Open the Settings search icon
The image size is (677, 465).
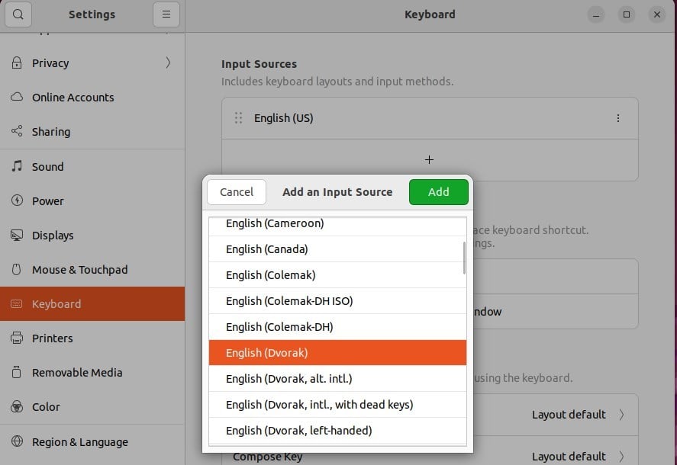coord(18,14)
